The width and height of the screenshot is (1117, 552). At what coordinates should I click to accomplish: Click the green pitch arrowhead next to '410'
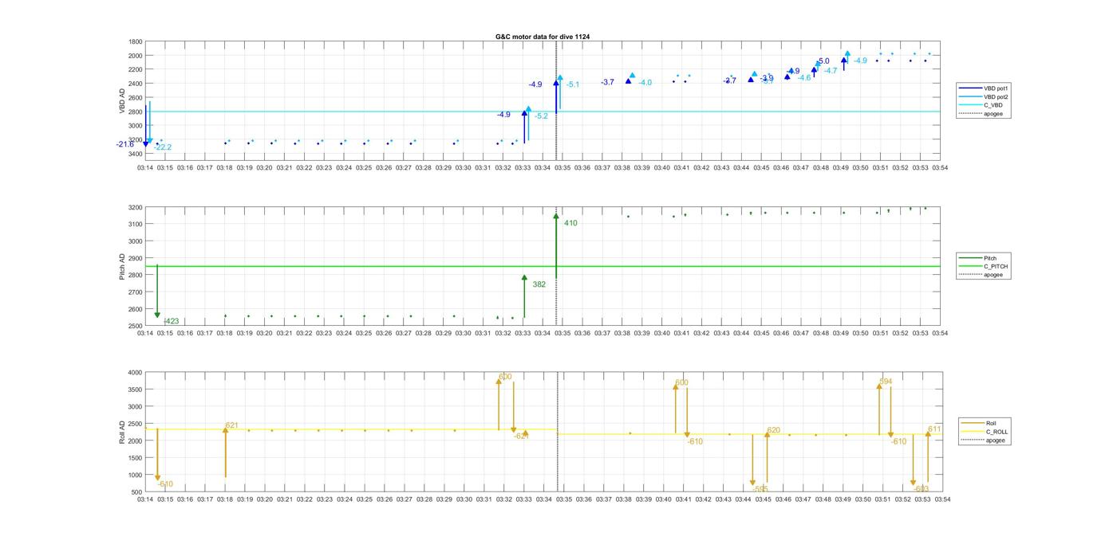[x=556, y=216]
